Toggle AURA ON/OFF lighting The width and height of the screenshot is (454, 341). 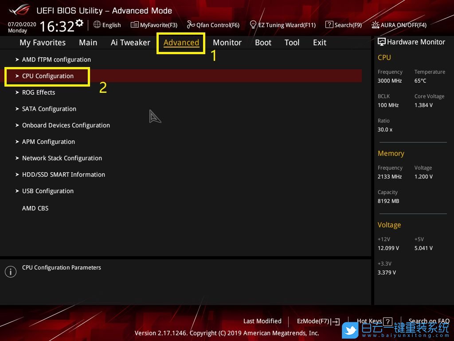376,25
